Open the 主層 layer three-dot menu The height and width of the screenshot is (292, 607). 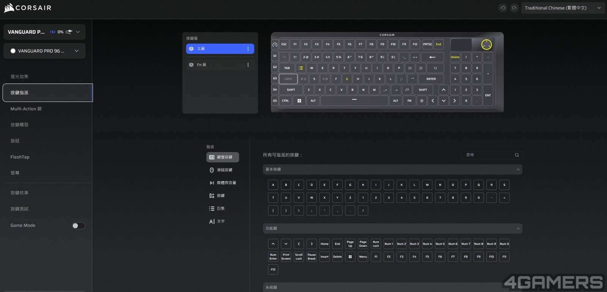[248, 49]
